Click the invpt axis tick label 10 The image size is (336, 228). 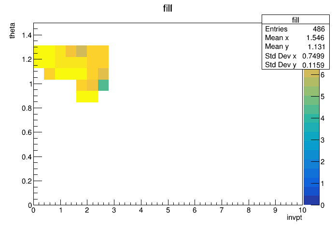[302, 210]
